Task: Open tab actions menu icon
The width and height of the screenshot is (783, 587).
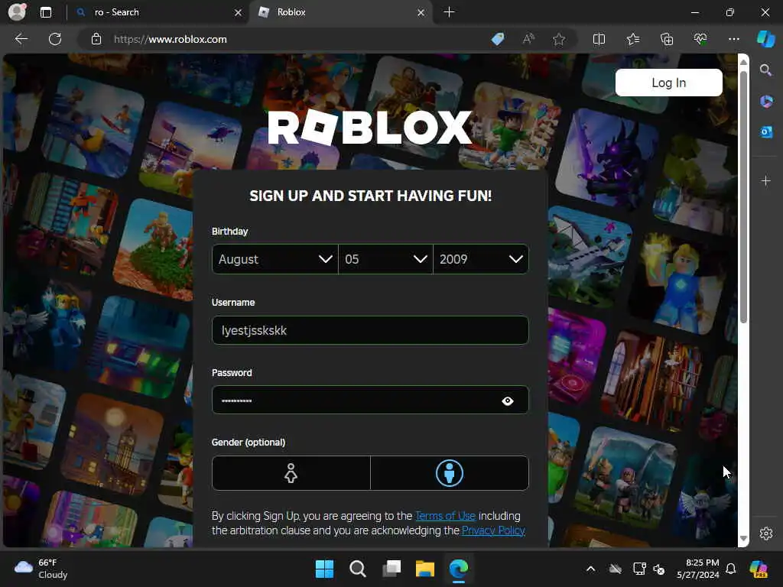Action: tap(45, 12)
